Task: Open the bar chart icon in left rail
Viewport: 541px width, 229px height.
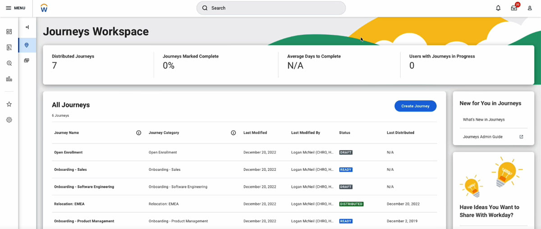Action: [x=9, y=79]
